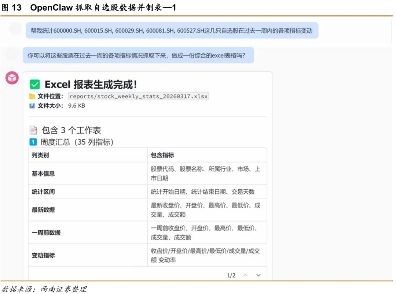Click the 文件位置 label

(50, 96)
